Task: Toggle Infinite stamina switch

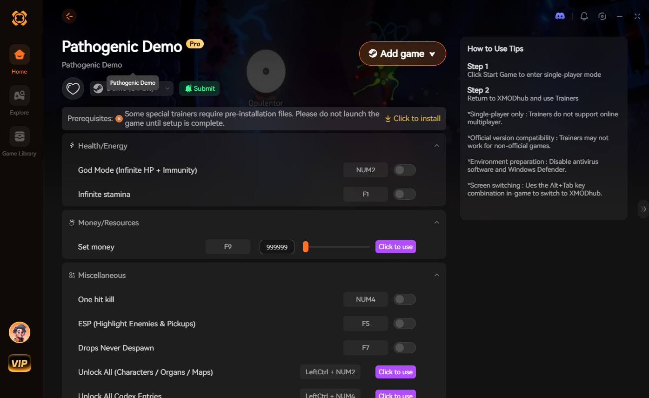Action: (404, 195)
